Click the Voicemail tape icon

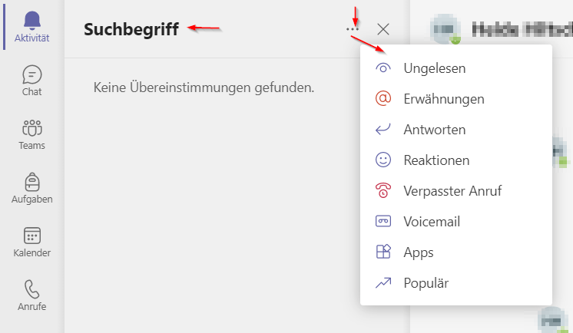(x=383, y=221)
